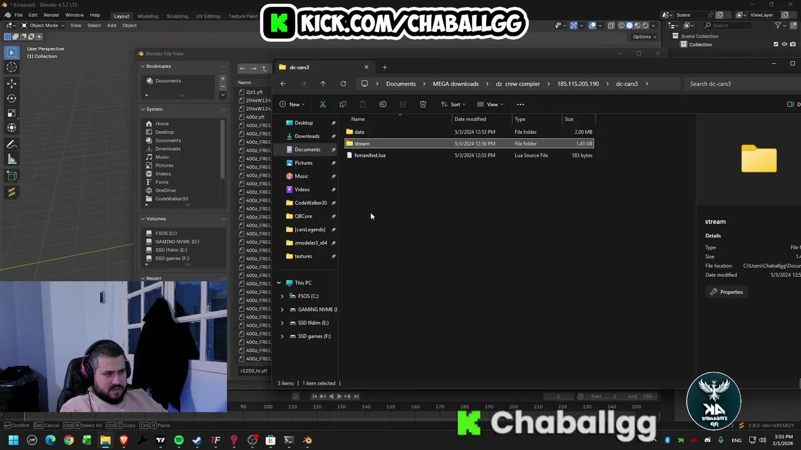Toggle show gizmo button in viewport header
This screenshot has width=801, height=450.
tap(573, 26)
